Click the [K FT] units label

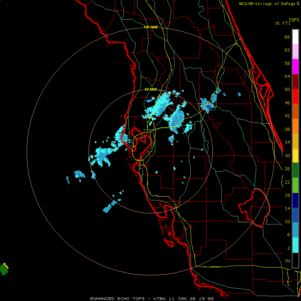point(283,23)
